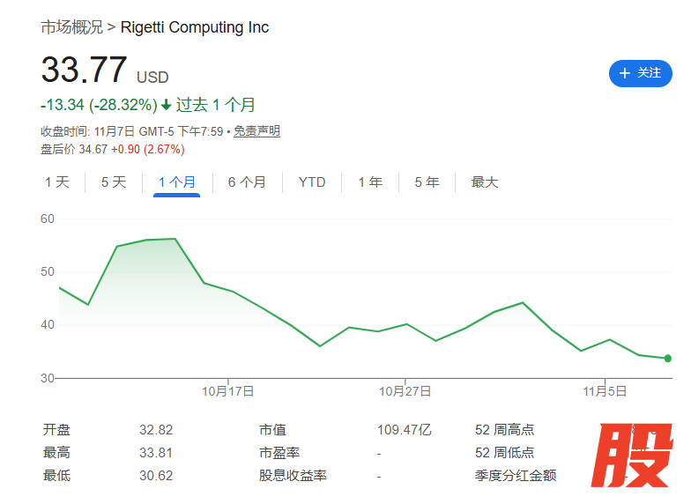Select the 1 年 range tab

coord(370,182)
